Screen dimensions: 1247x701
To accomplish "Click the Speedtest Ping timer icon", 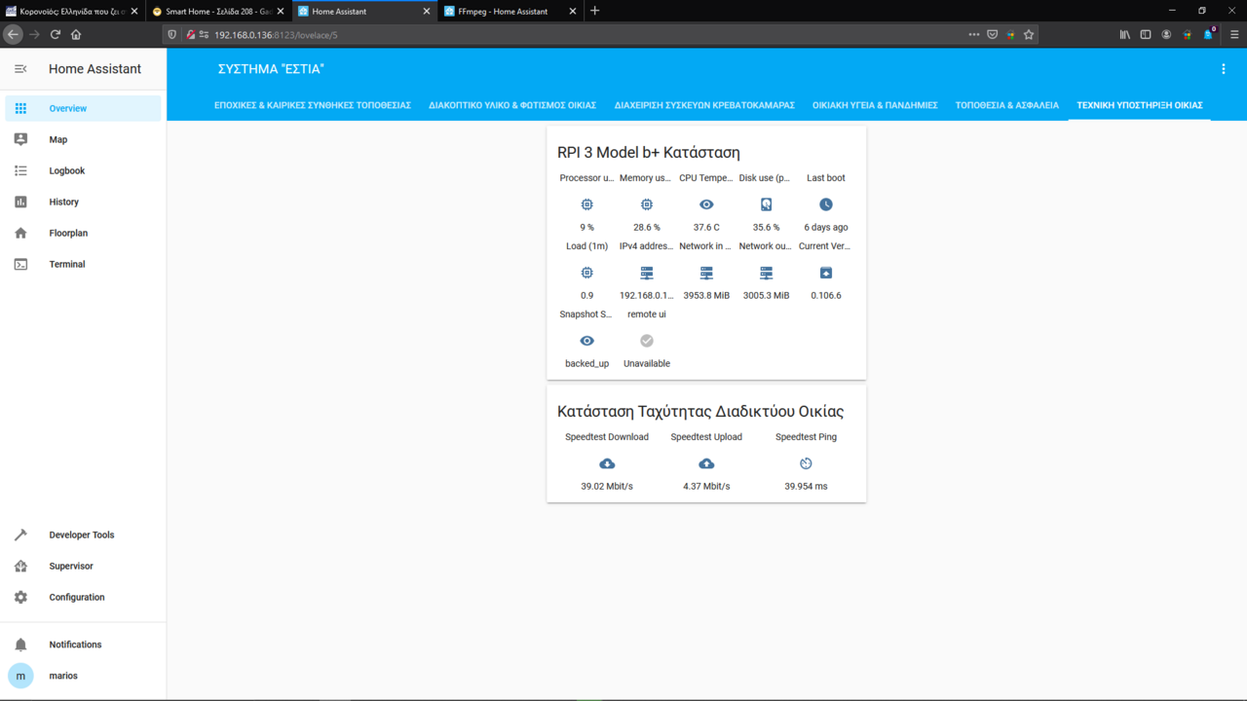I will tap(806, 463).
